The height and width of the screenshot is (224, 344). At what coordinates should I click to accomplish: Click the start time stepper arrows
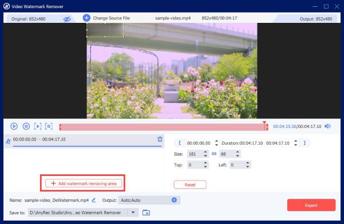[217, 143]
